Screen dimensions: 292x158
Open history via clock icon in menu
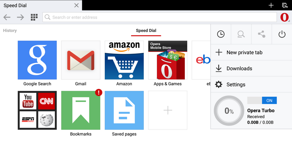(x=221, y=34)
